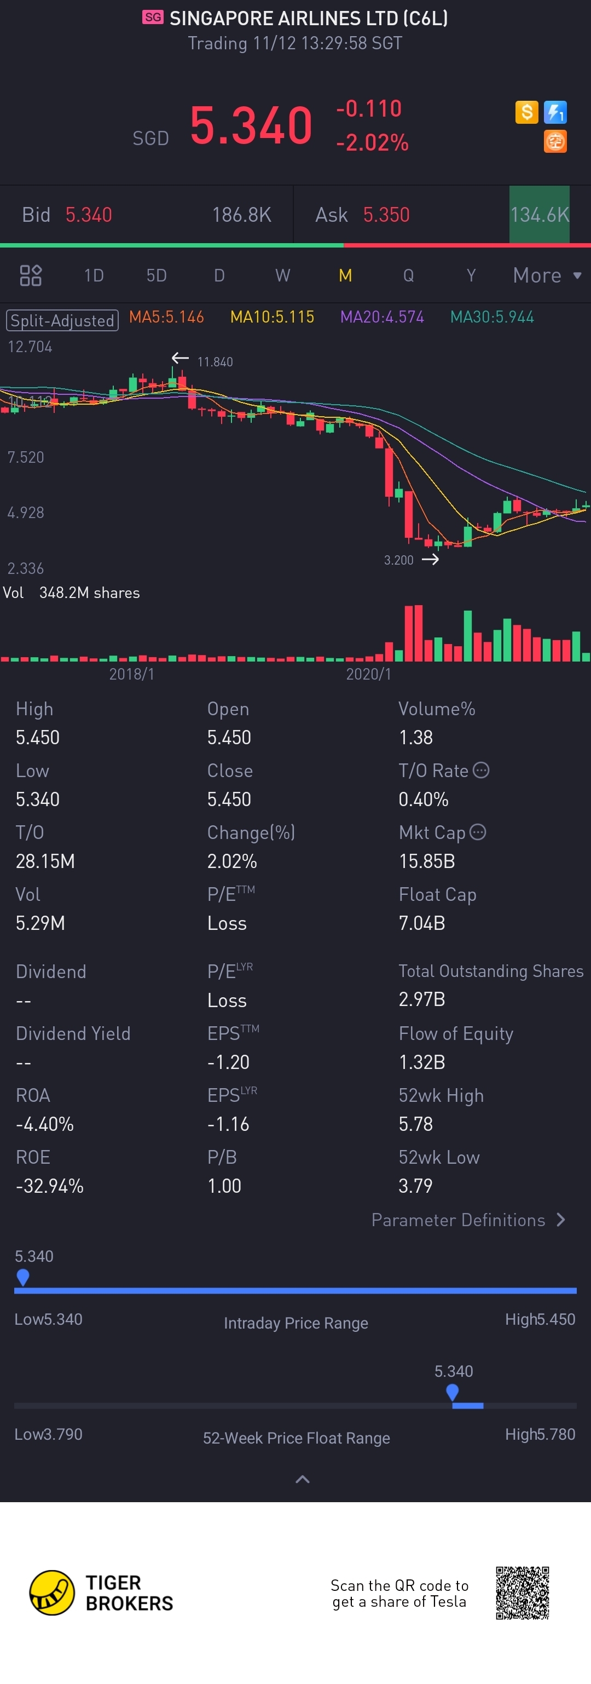Tap the blue lightning bolt icon
The height and width of the screenshot is (1684, 591).
click(x=555, y=112)
